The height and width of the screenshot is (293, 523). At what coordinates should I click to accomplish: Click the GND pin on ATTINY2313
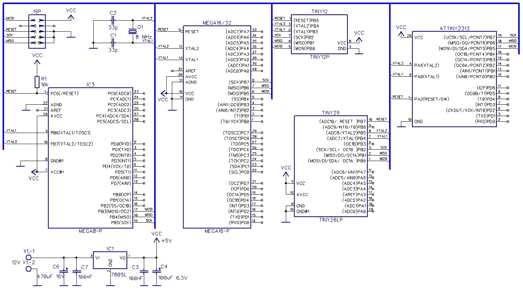pos(419,122)
